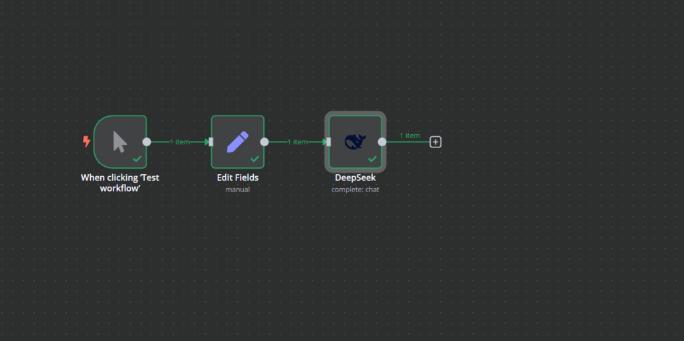Click the DeepSeek input connector
684x341 pixels.
pyautogui.click(x=329, y=141)
